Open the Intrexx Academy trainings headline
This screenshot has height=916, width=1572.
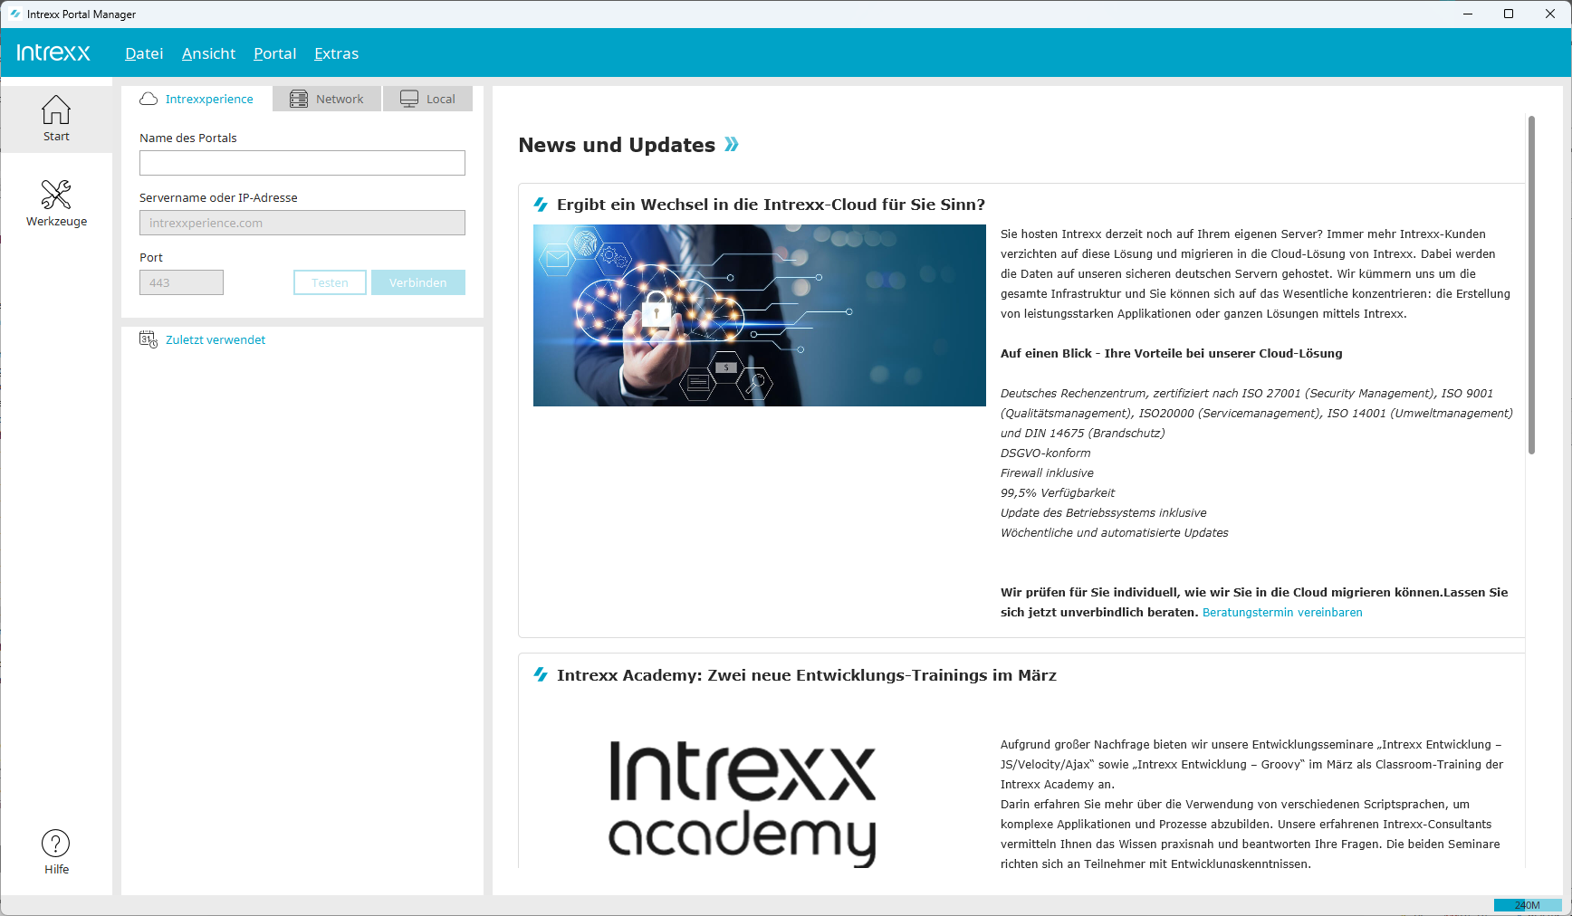(807, 675)
